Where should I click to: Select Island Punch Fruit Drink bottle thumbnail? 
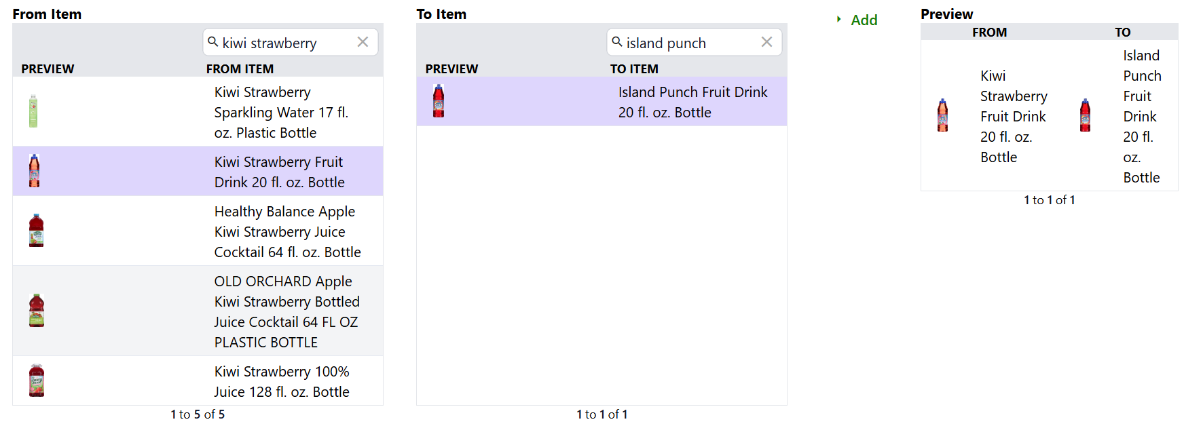tap(439, 101)
